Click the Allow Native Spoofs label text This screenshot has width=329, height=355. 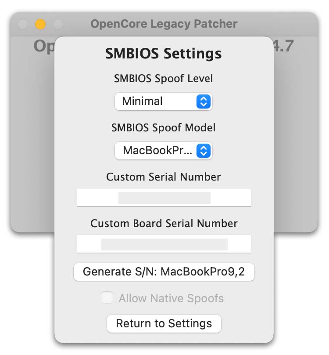click(x=171, y=298)
